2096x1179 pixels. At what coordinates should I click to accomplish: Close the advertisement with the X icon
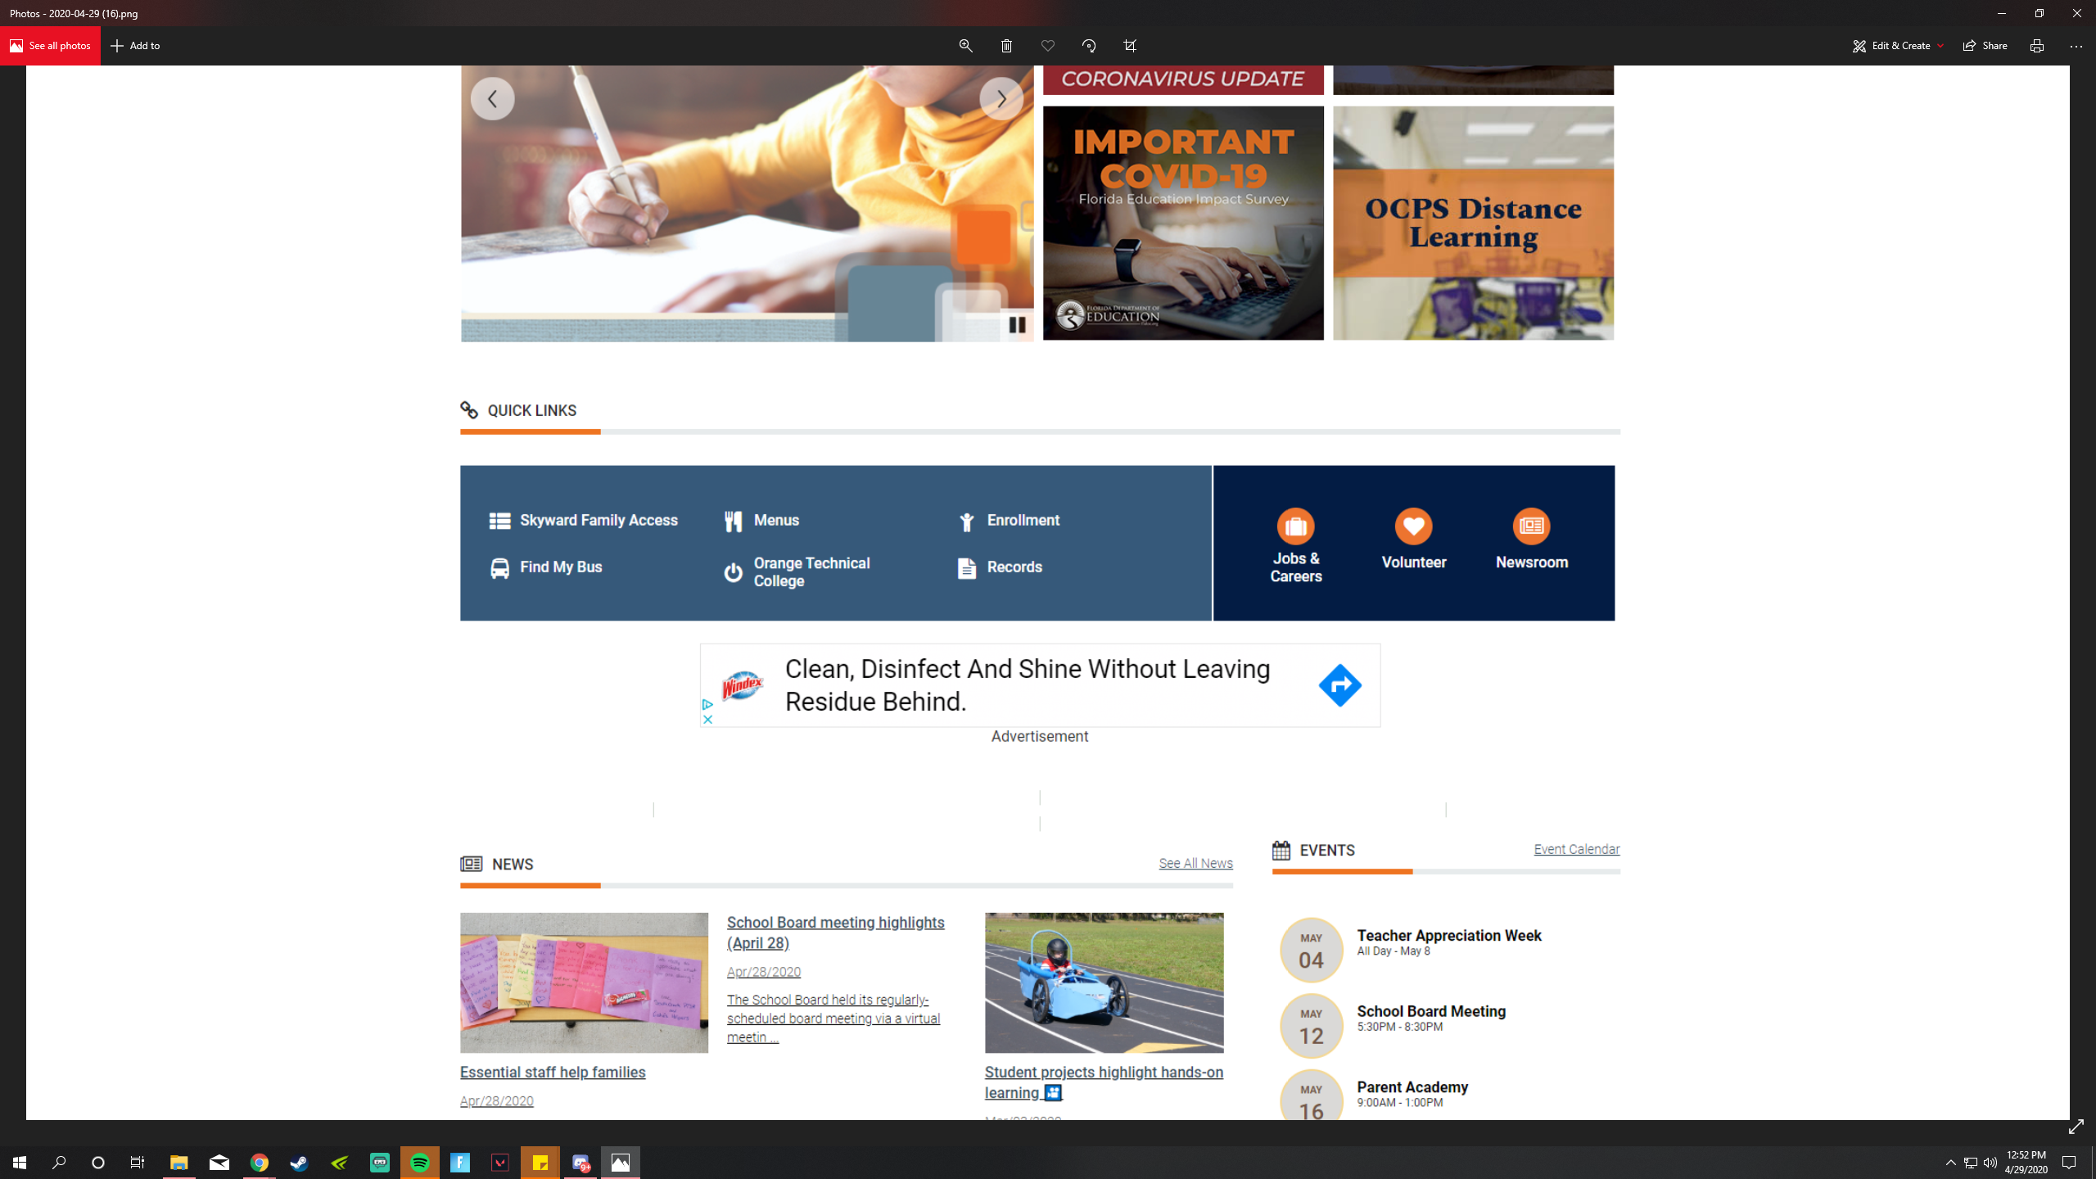[707, 720]
